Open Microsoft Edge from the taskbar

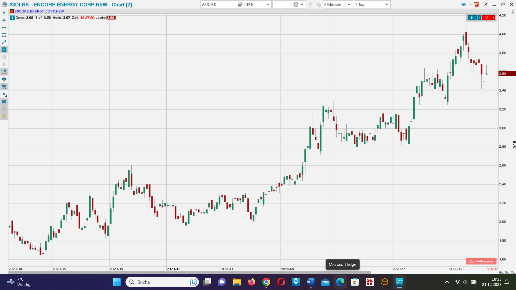[x=340, y=282]
